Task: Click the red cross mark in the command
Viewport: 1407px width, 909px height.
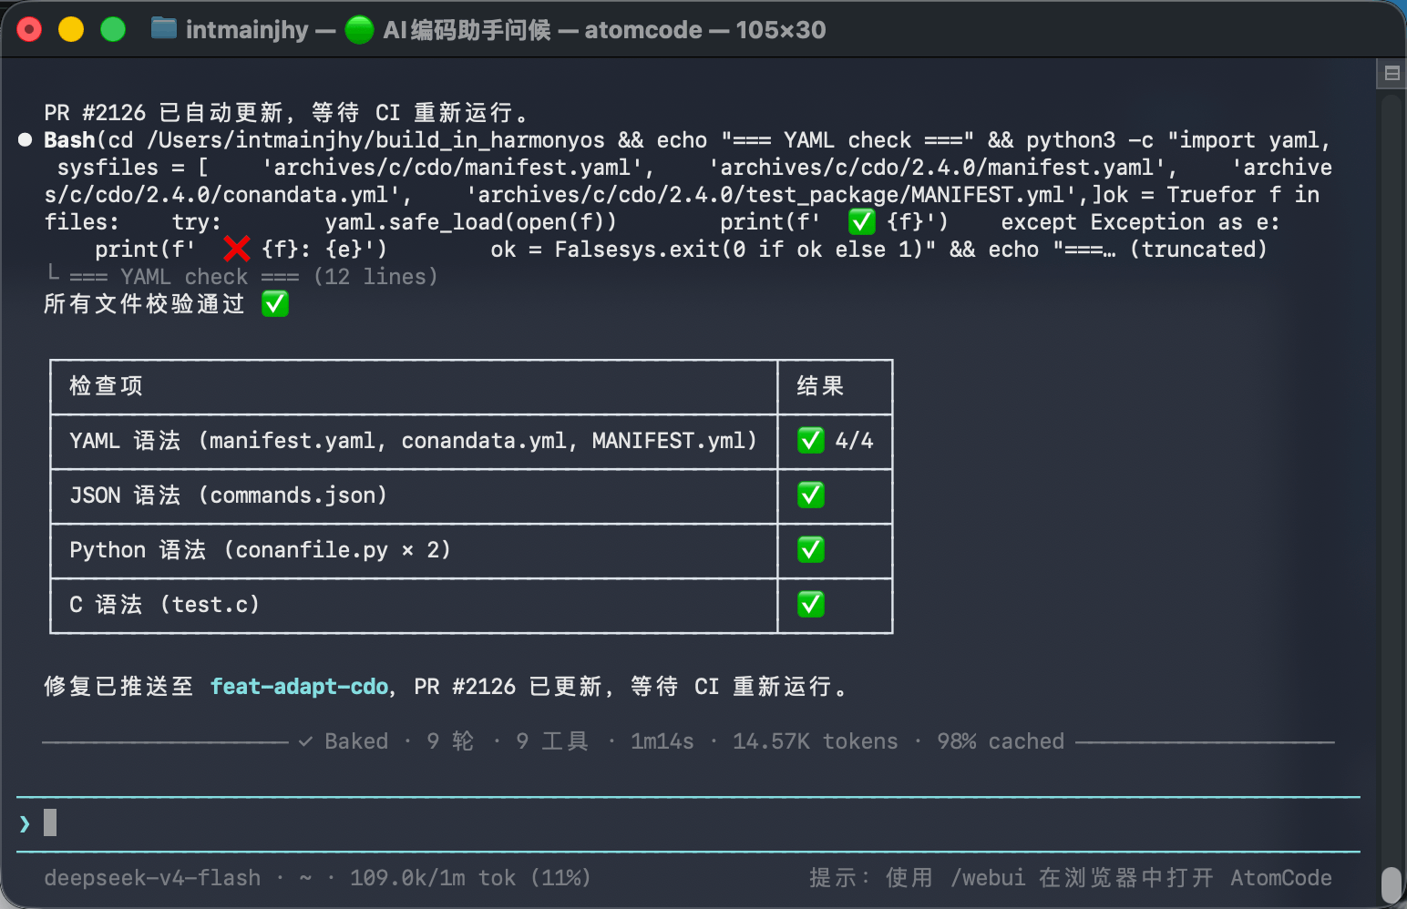Action: (237, 250)
